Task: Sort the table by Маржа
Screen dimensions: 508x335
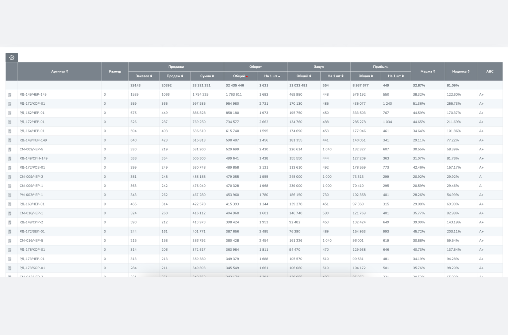Action: (x=427, y=72)
